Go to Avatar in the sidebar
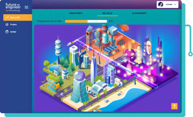 click(13, 32)
